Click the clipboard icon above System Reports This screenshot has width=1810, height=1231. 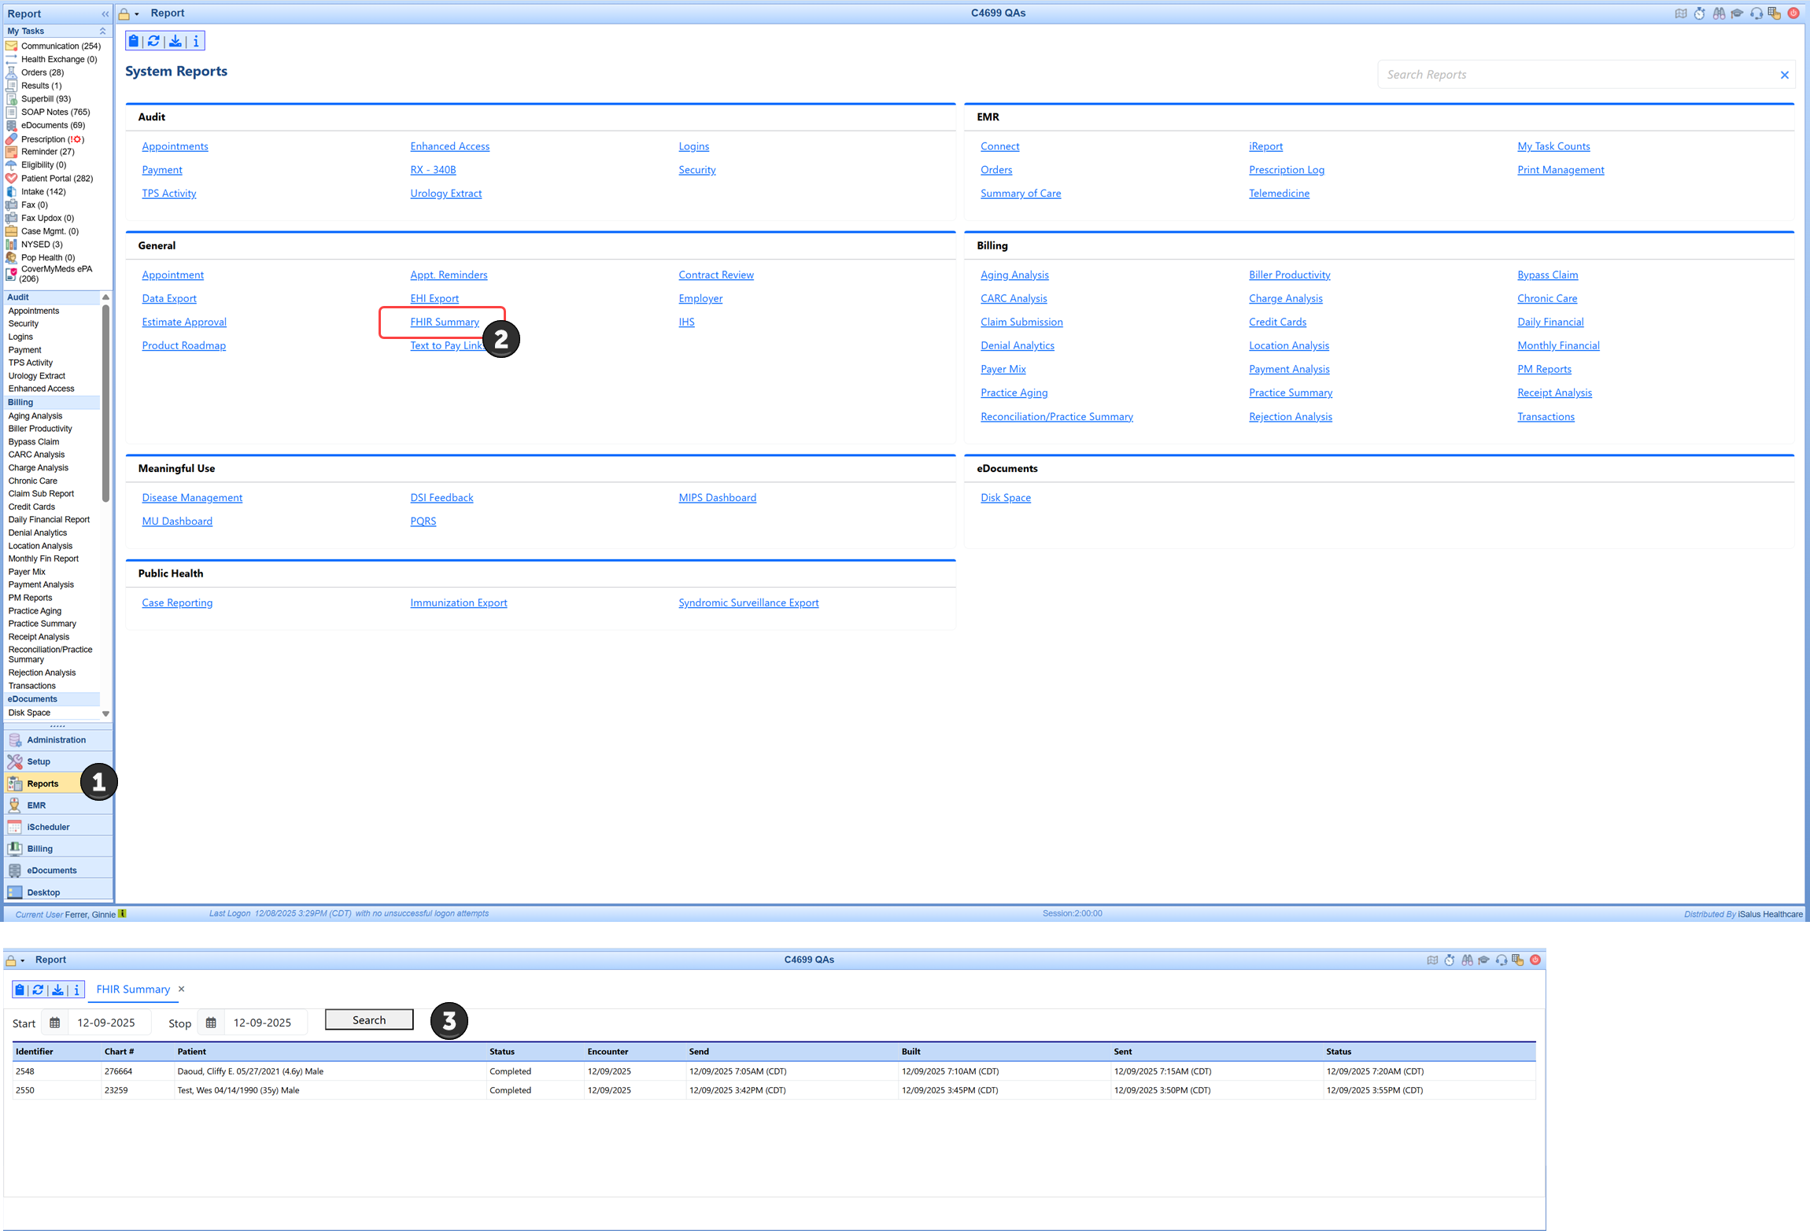tap(134, 41)
